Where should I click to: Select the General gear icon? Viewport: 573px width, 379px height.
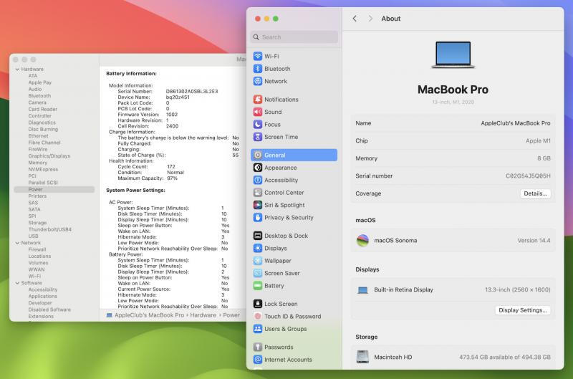(x=258, y=155)
